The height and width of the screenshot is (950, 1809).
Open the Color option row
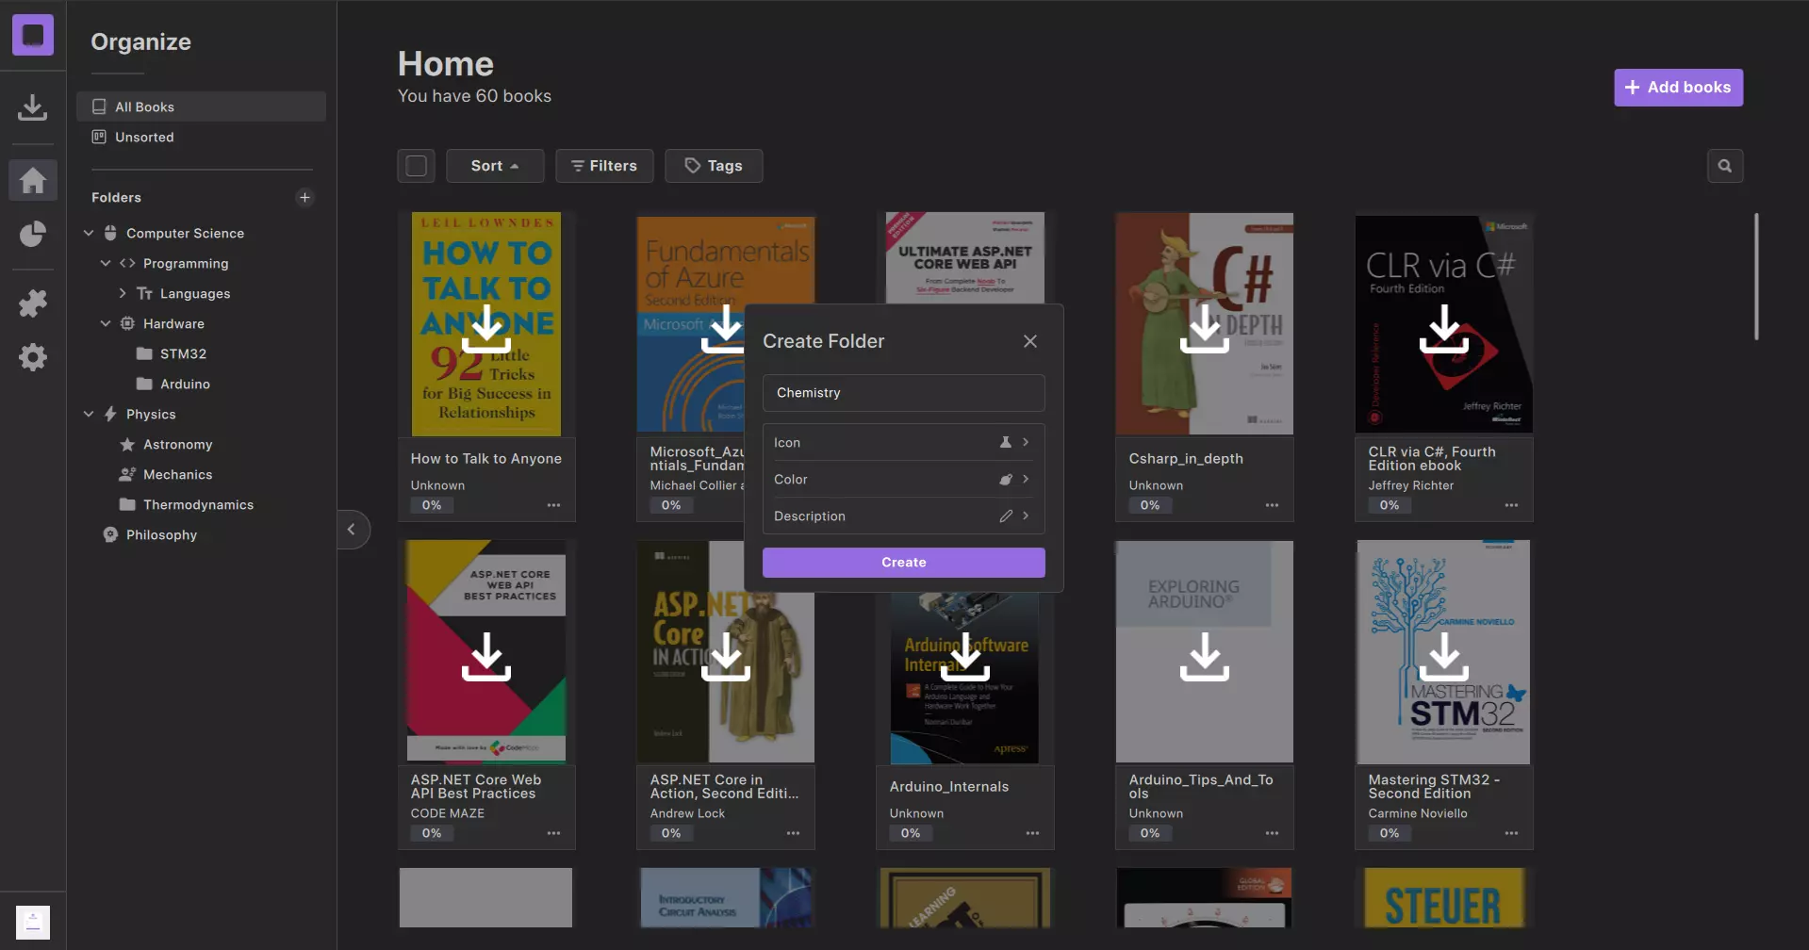(902, 479)
